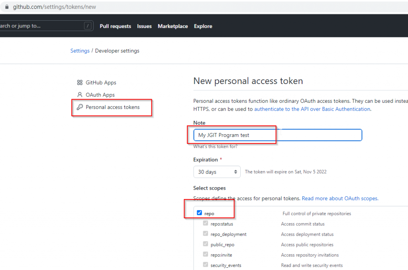Click 'What's this token for?' hint
Image resolution: width=408 pixels, height=270 pixels.
[x=215, y=147]
